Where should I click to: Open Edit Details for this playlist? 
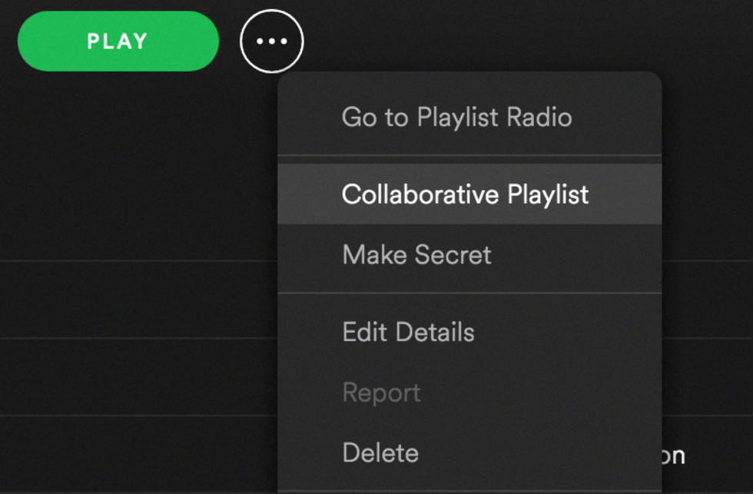point(408,332)
